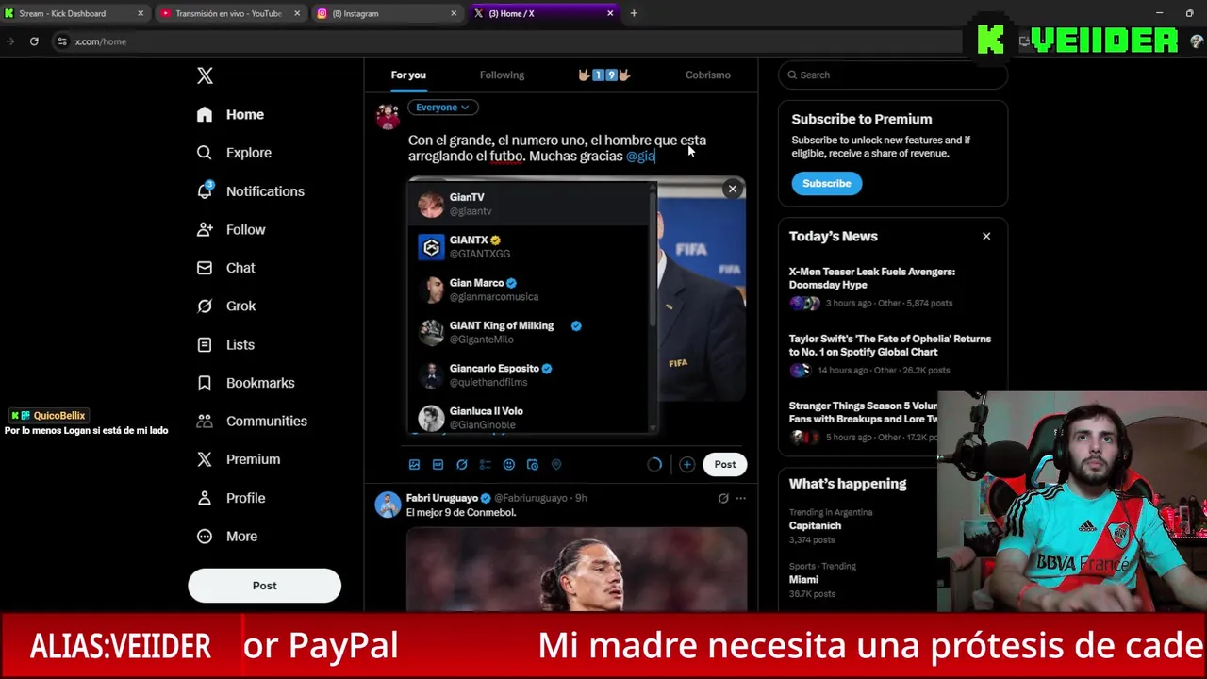Click the character count progress ring
This screenshot has width=1207, height=679.
tap(654, 464)
